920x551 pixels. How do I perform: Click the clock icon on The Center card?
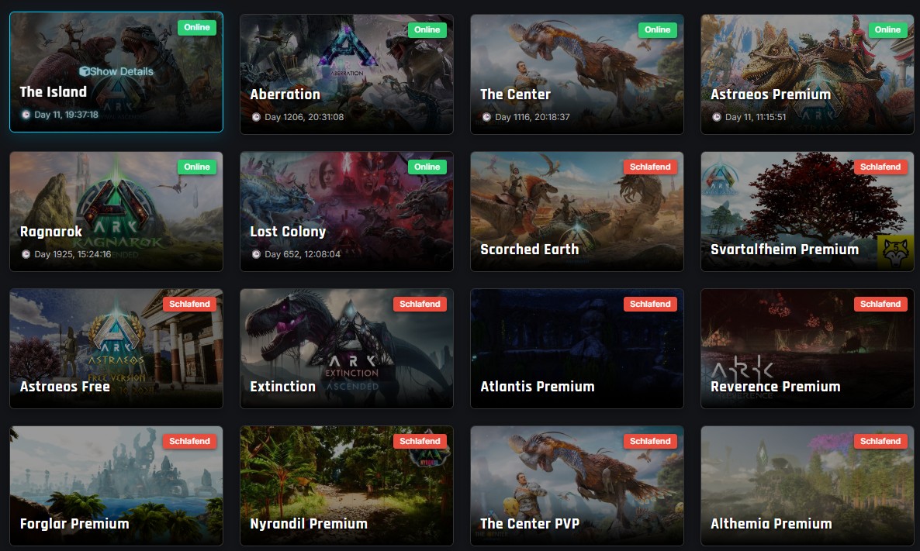point(486,117)
